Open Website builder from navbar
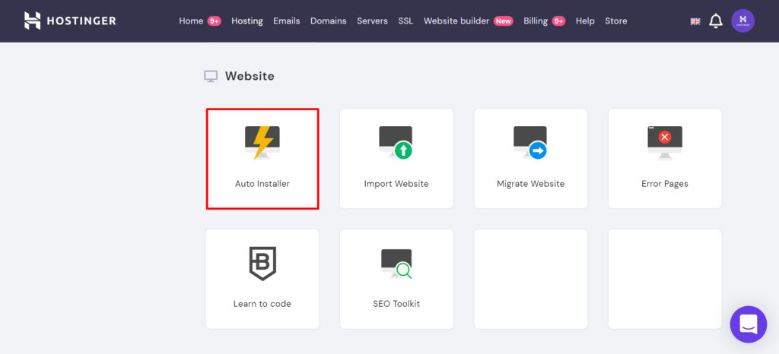 pos(456,21)
